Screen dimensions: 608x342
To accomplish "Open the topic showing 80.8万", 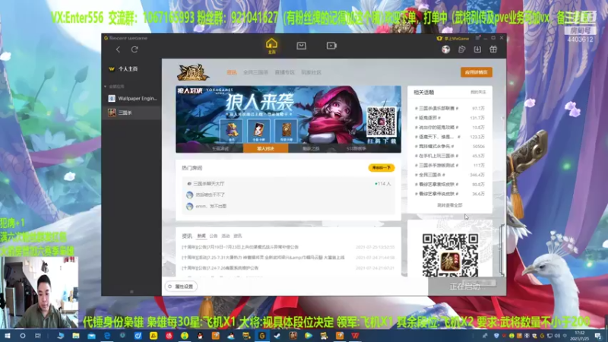I will click(x=450, y=184).
